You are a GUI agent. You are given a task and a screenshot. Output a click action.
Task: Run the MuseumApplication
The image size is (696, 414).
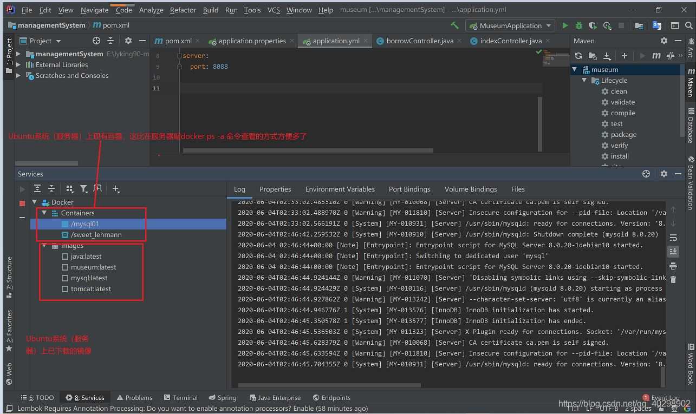tap(565, 25)
